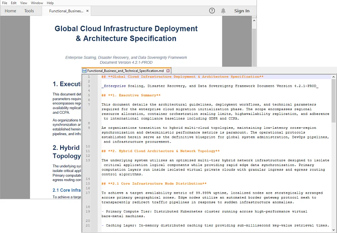337x233 pixels.
Task: Click the '## **2. Hybrid Cloud Architecture & Network Topology**' line
Action: click(161, 151)
